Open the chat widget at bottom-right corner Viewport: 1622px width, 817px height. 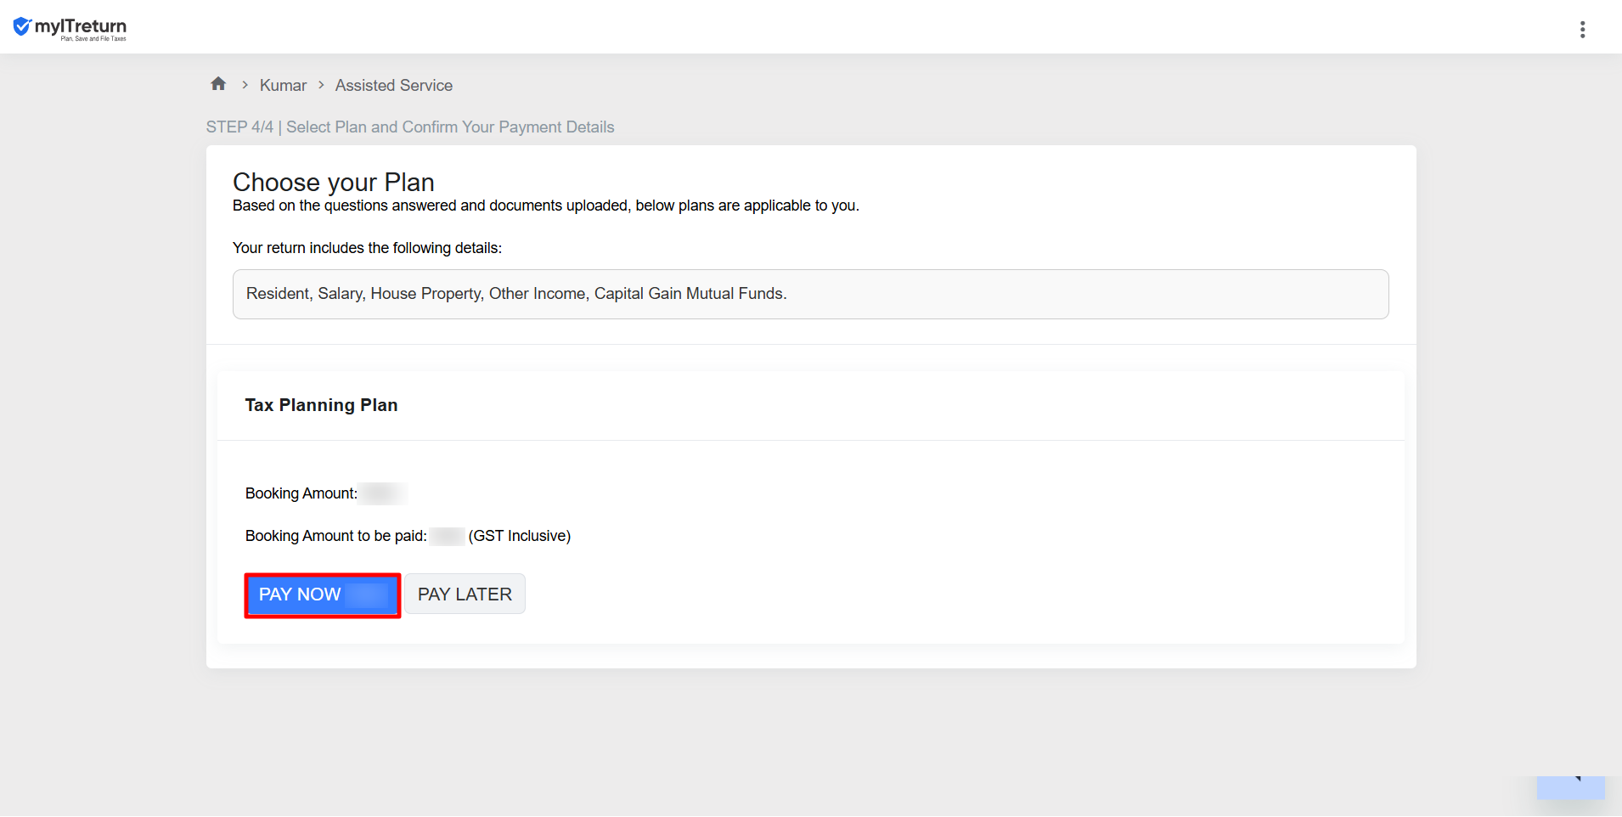[x=1570, y=787]
